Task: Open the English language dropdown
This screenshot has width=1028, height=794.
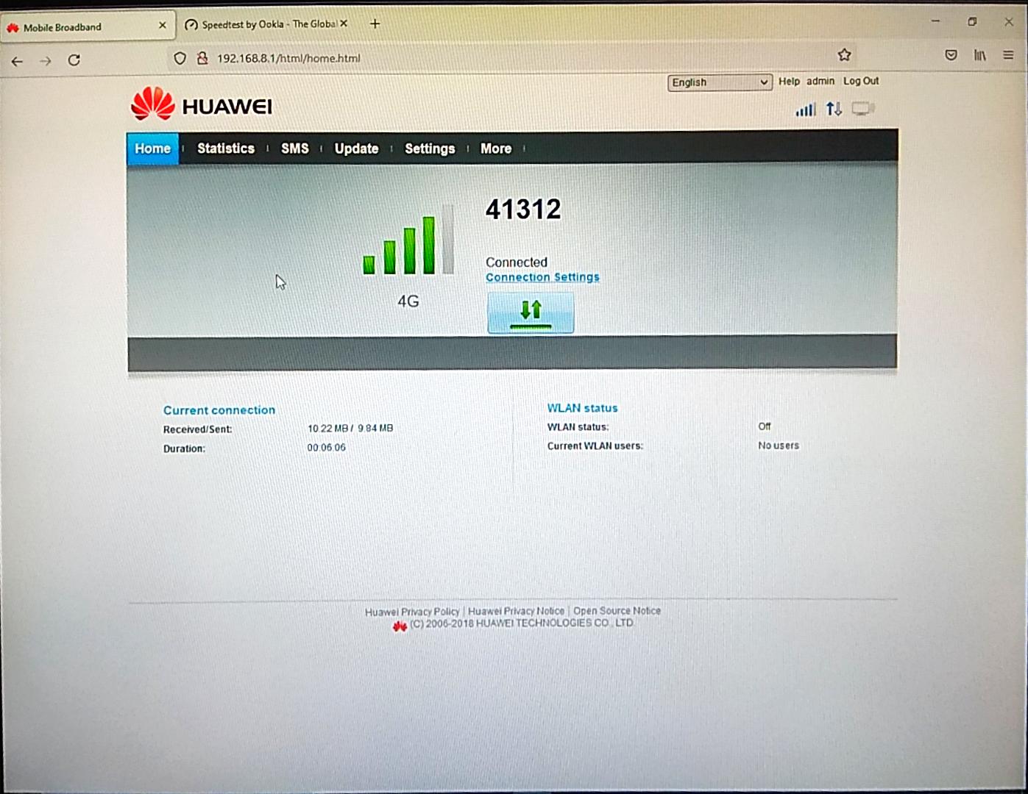Action: point(720,82)
